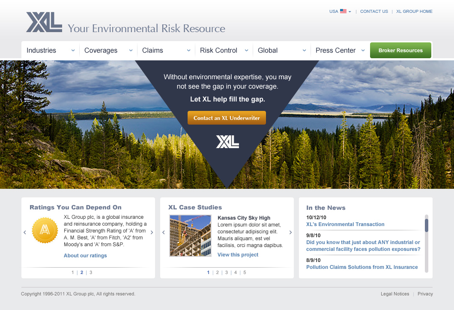
Task: Click the Broker Resources button
Action: (x=401, y=51)
